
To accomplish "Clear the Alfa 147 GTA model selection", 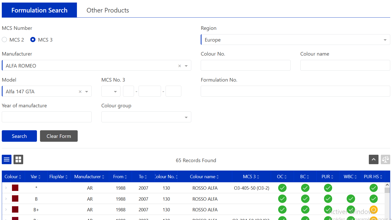I will [80, 92].
